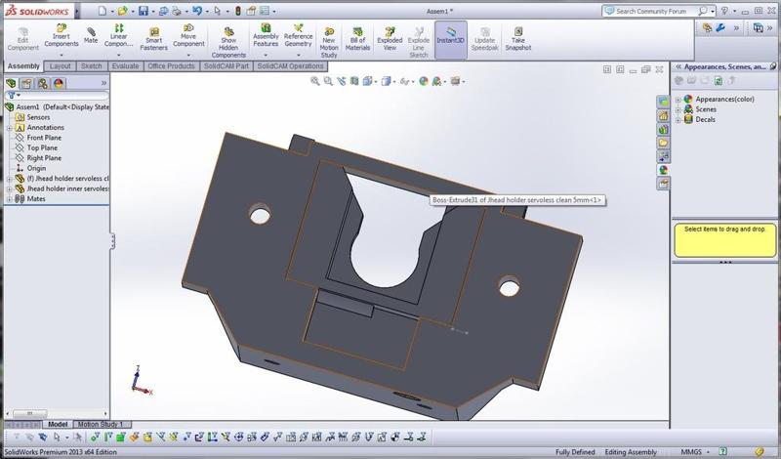
Task: Expand the Annotations tree item
Action: [x=10, y=128]
